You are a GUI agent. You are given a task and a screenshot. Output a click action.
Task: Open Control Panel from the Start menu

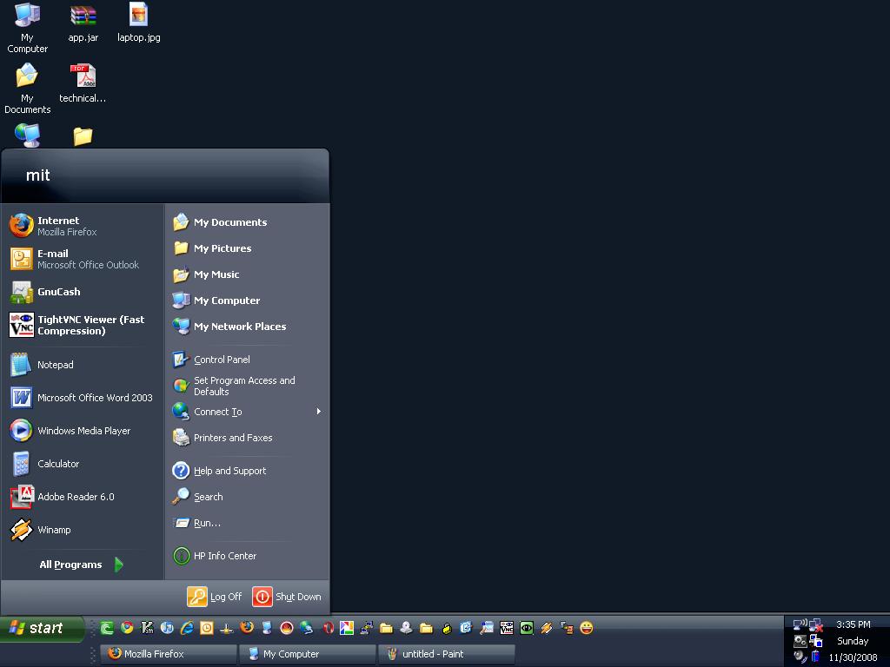pos(248,360)
